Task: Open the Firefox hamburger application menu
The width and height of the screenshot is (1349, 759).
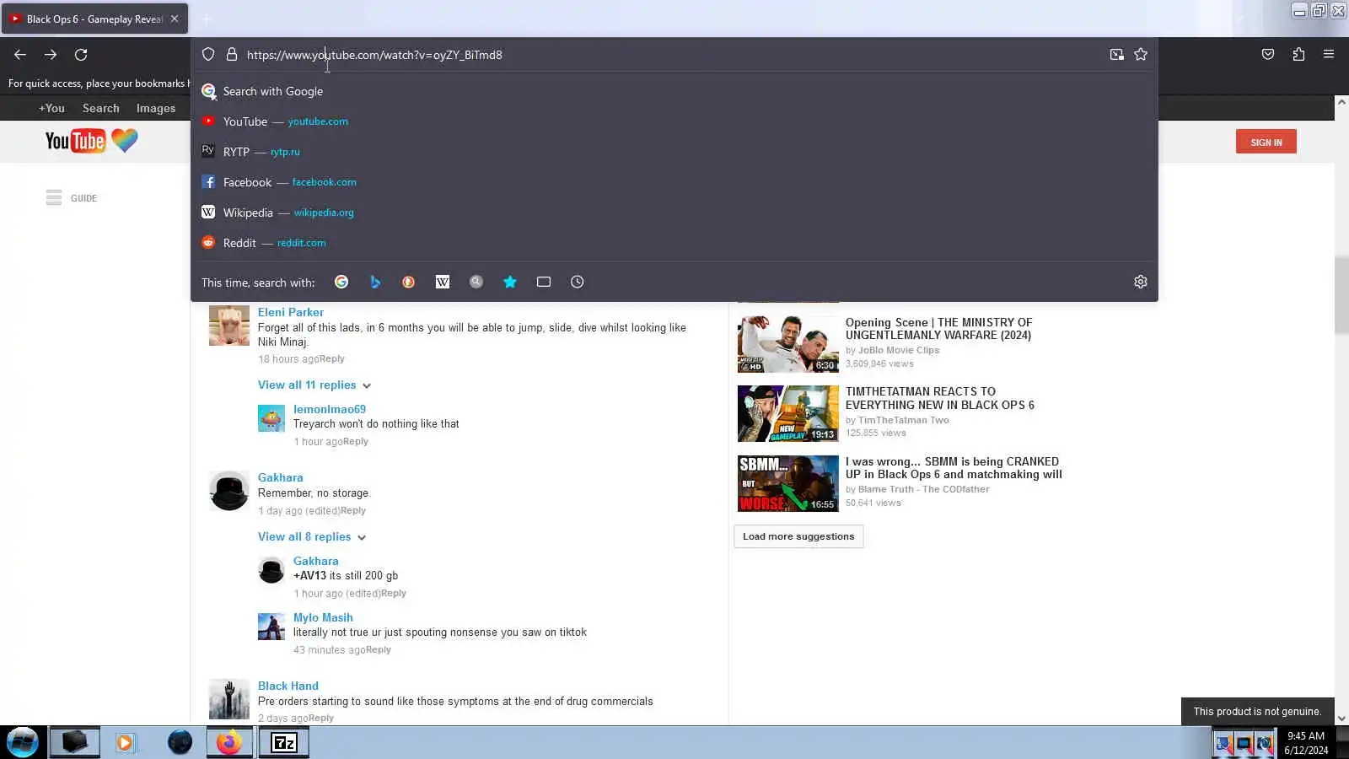Action: (1329, 55)
